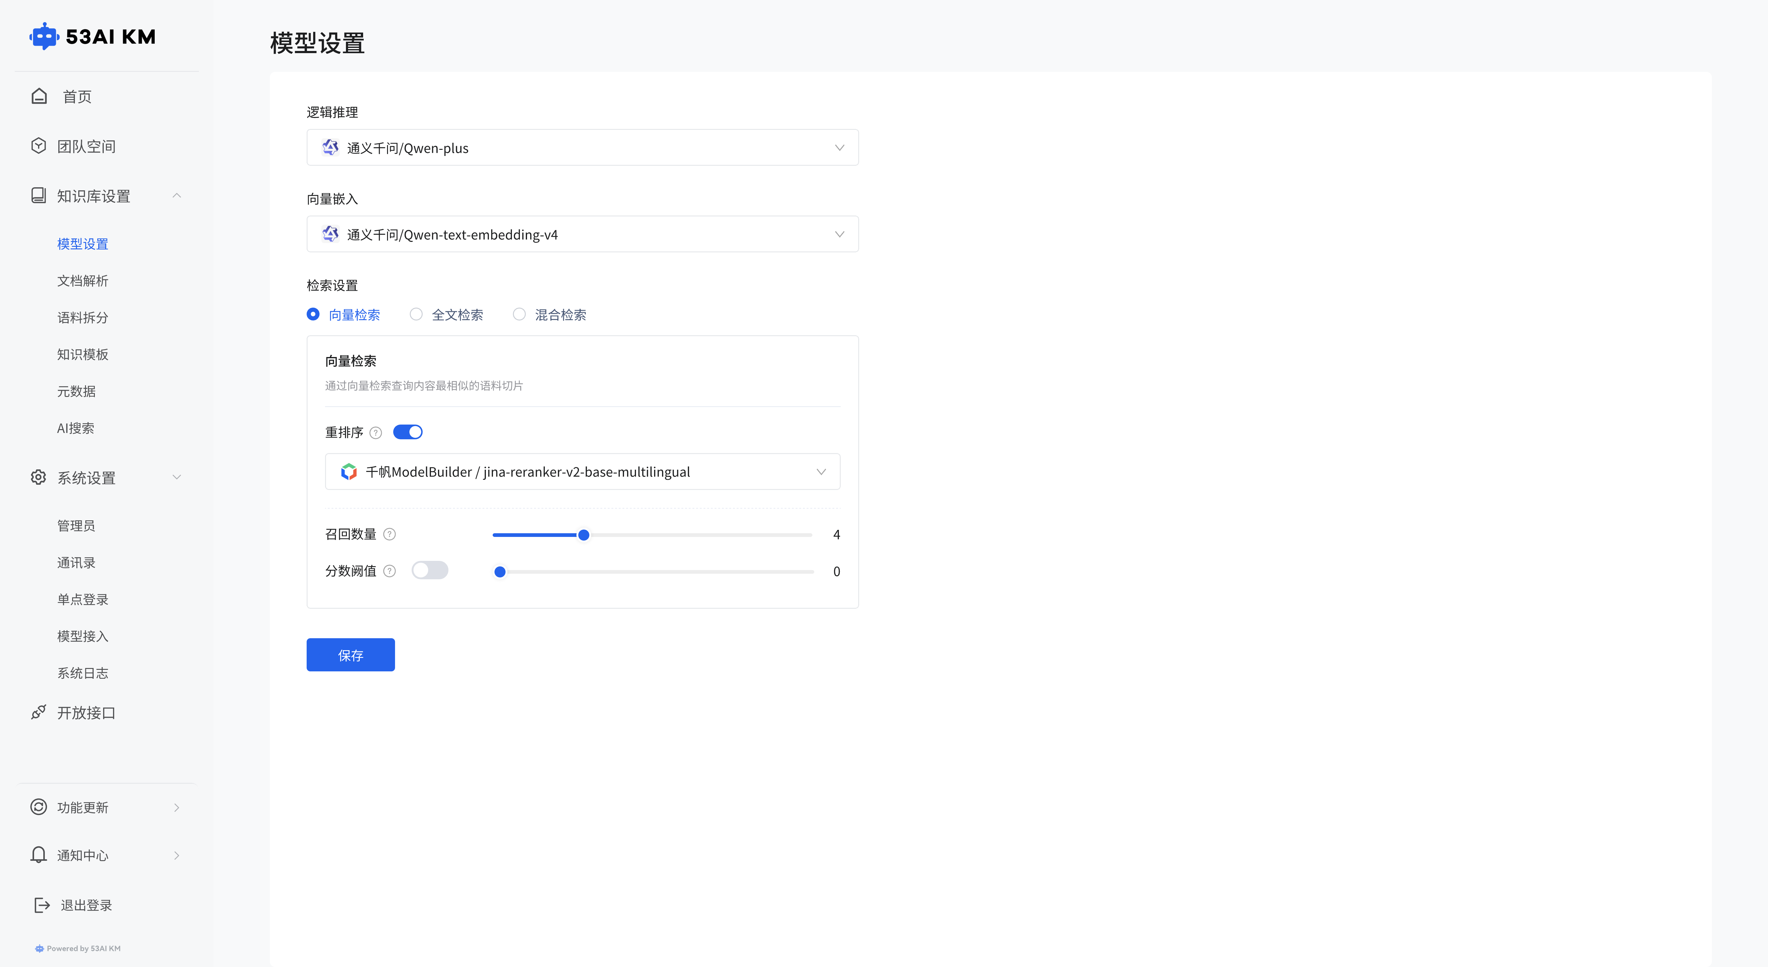Open 文档解析 in the sidebar
The width and height of the screenshot is (1768, 967).
tap(82, 281)
